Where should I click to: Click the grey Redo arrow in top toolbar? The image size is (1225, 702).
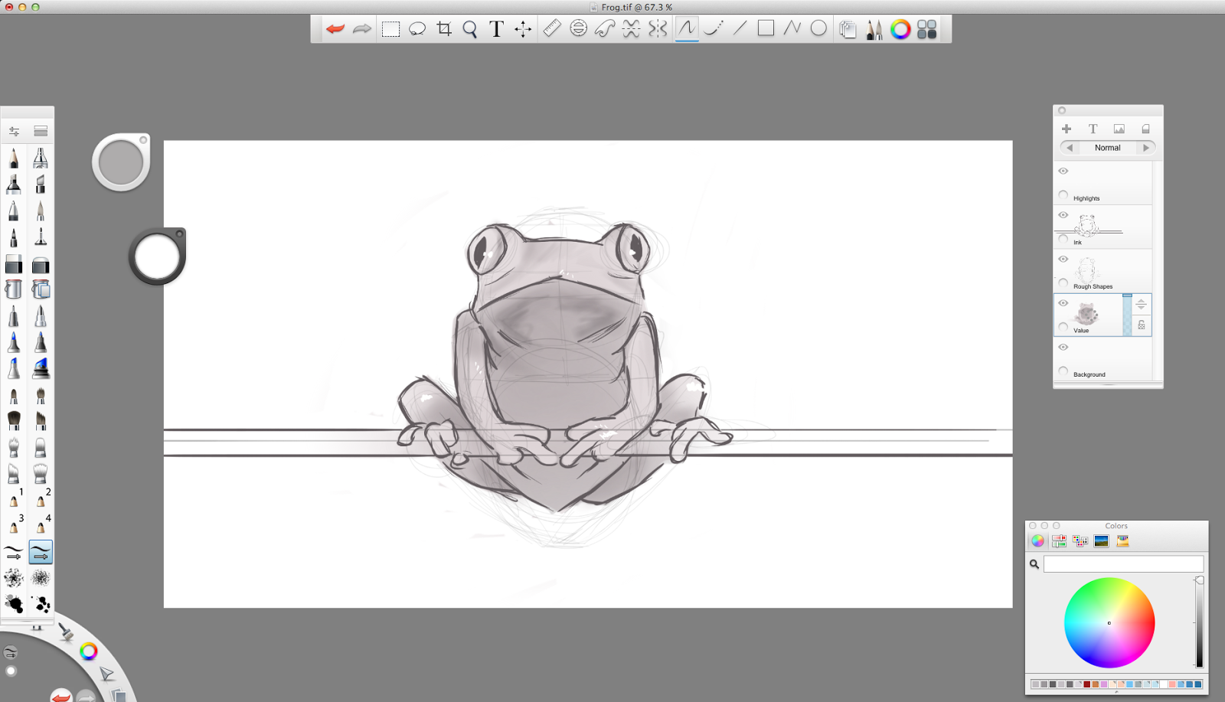tap(361, 29)
